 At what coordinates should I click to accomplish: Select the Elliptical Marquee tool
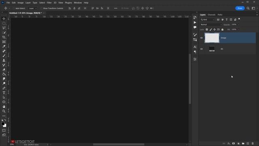coord(4,24)
